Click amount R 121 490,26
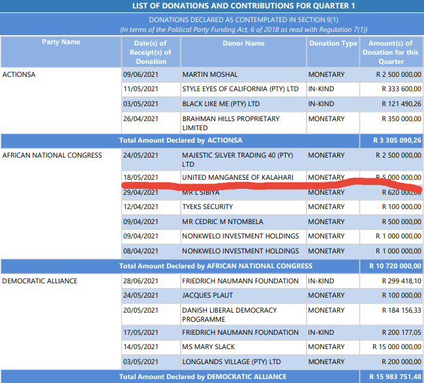 401,104
